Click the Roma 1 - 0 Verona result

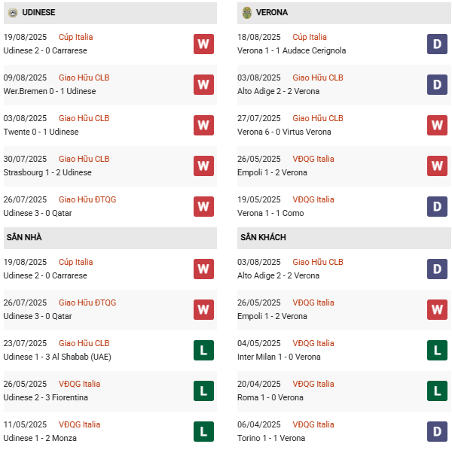[272, 397]
